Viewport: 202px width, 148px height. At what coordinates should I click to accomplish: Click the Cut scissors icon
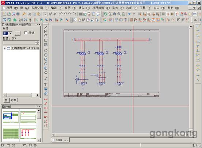[x=30, y=14]
